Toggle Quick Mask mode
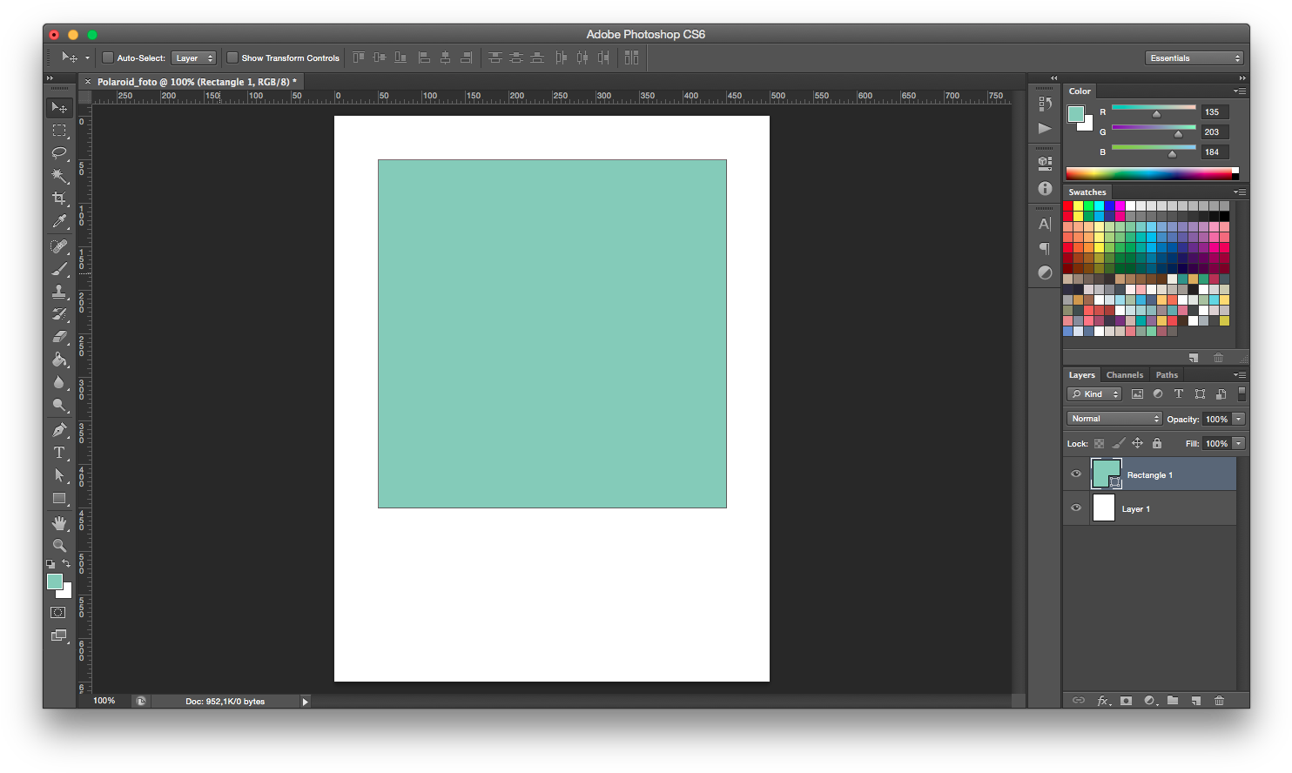1292x773 pixels. tap(58, 613)
